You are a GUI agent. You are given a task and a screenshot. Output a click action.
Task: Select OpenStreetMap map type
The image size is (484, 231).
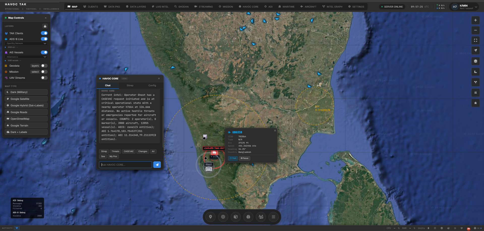[x=26, y=119]
